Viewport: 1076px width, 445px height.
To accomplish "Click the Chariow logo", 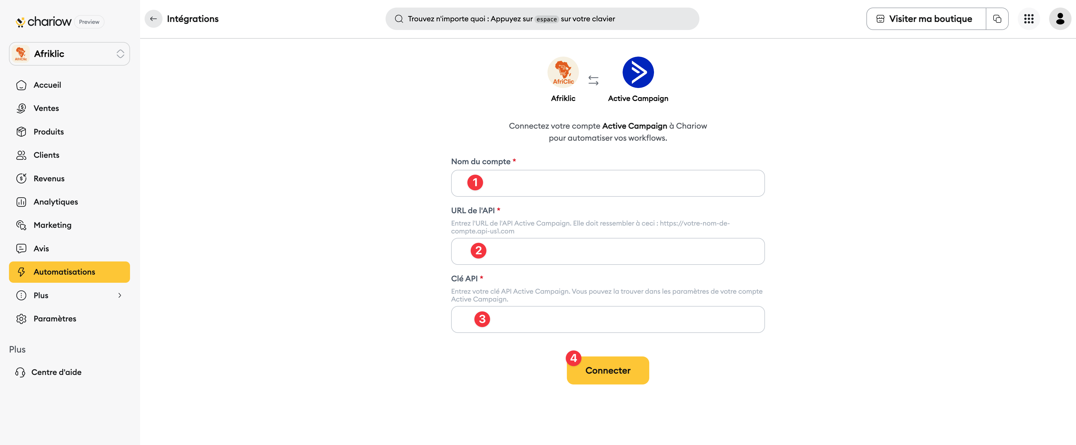I will pyautogui.click(x=43, y=22).
